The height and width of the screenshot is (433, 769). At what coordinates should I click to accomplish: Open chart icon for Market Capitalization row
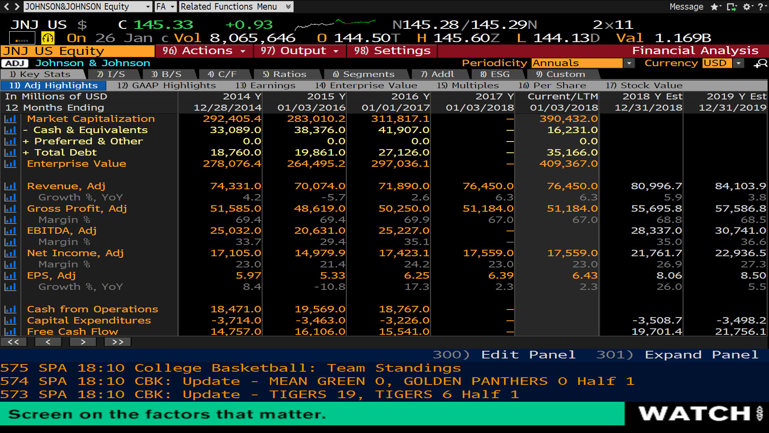pos(10,119)
